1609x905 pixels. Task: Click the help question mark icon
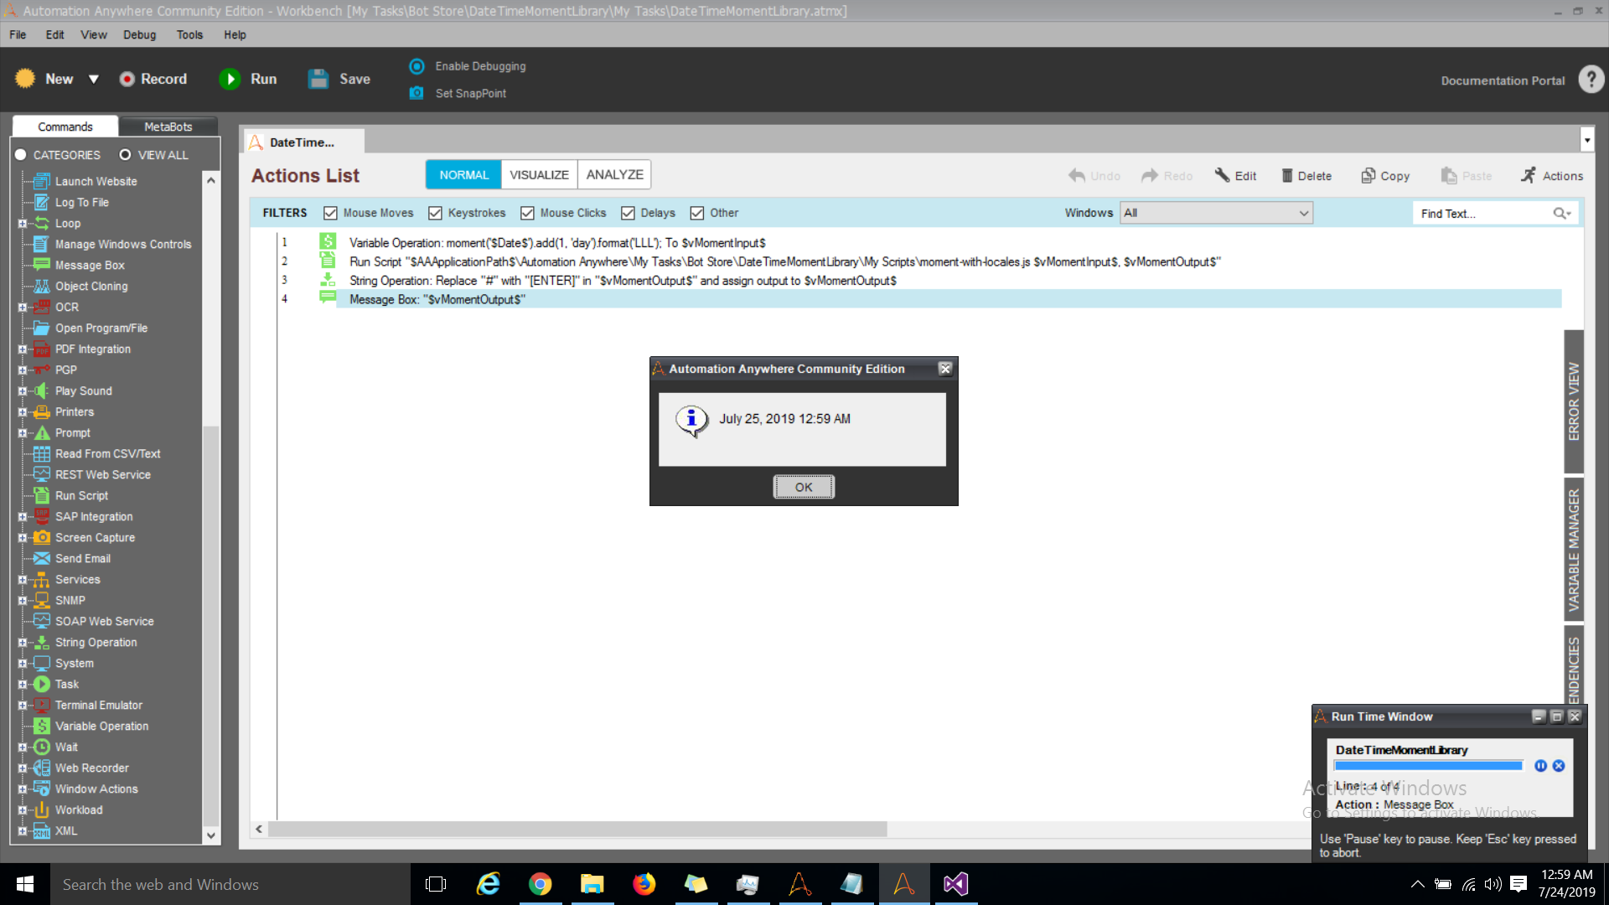point(1591,80)
